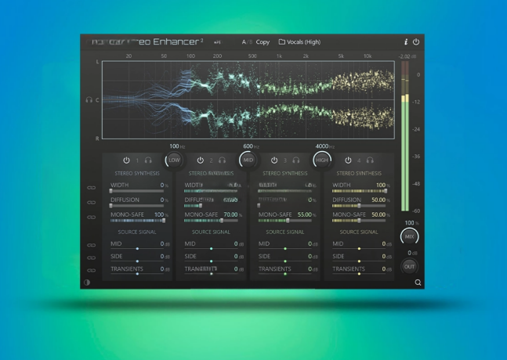Viewport: 507px width, 360px height.
Task: Adjust band 1 TRANSIENTS slider
Action: click(x=137, y=274)
